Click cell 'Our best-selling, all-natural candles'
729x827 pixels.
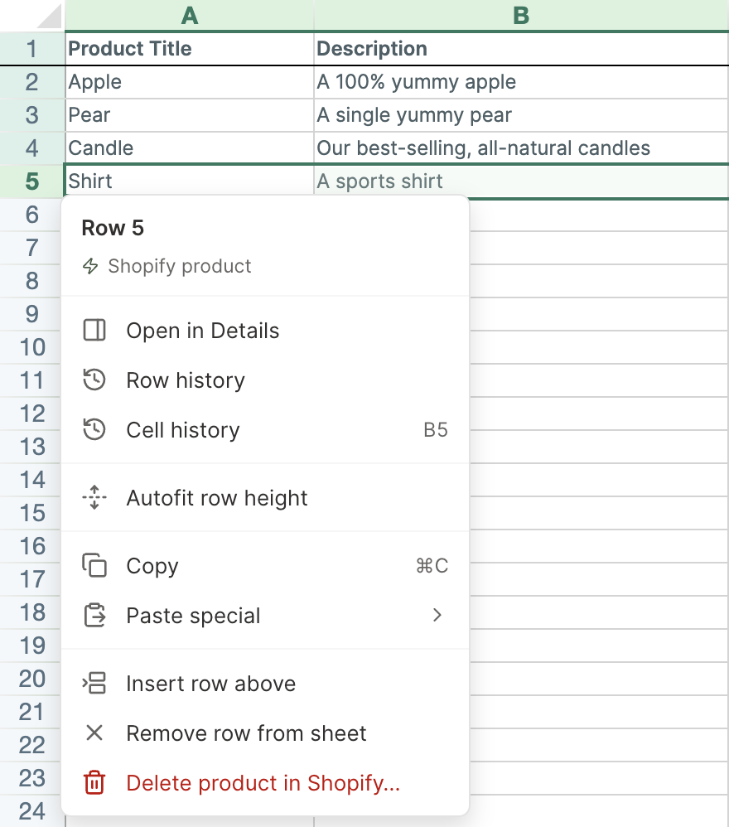[x=521, y=148]
